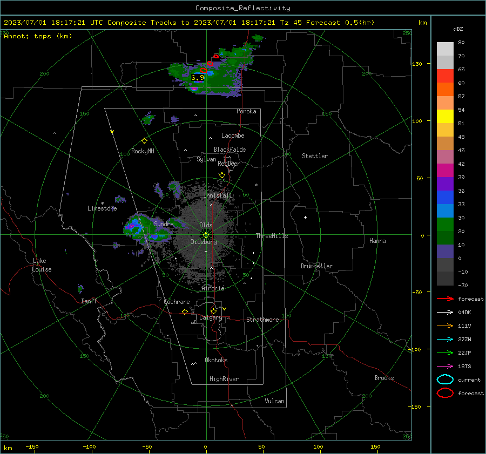
Task: Click the 60 dBZ red color swatch
Action: tap(445, 76)
